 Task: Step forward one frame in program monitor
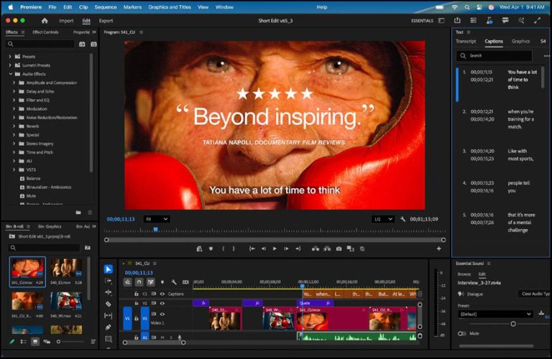click(x=286, y=249)
